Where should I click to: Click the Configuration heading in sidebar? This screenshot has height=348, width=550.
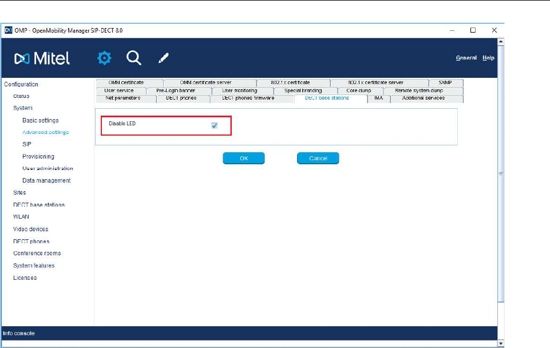[x=21, y=84]
